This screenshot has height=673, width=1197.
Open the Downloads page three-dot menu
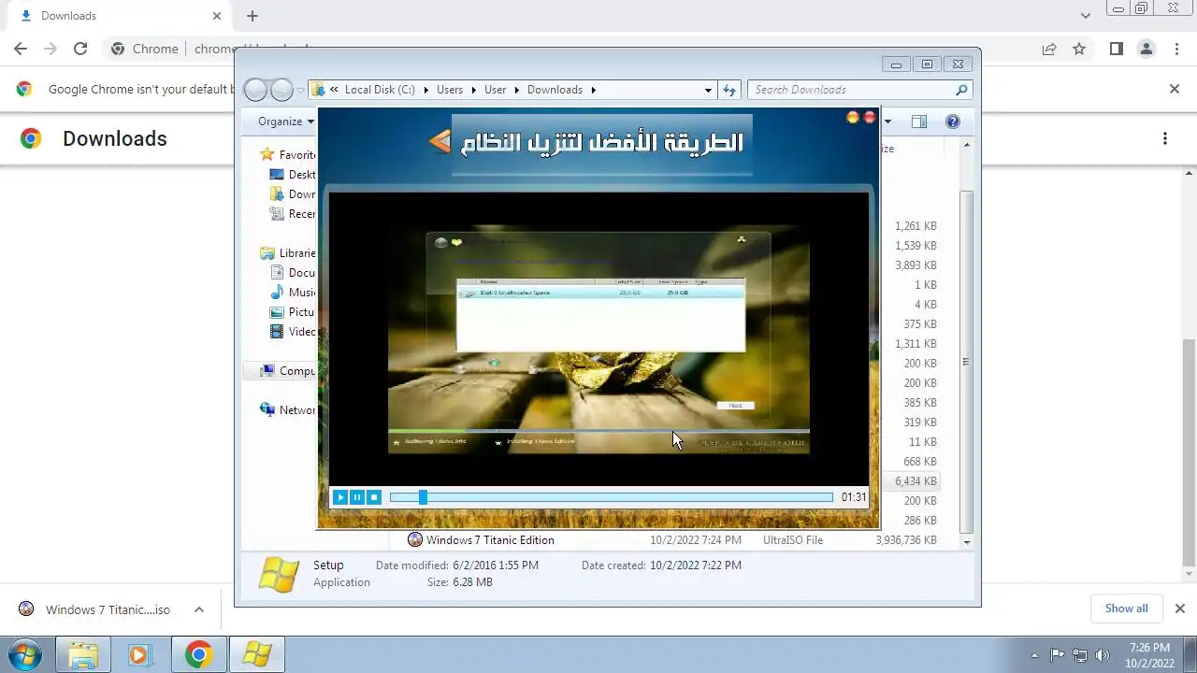1165,138
